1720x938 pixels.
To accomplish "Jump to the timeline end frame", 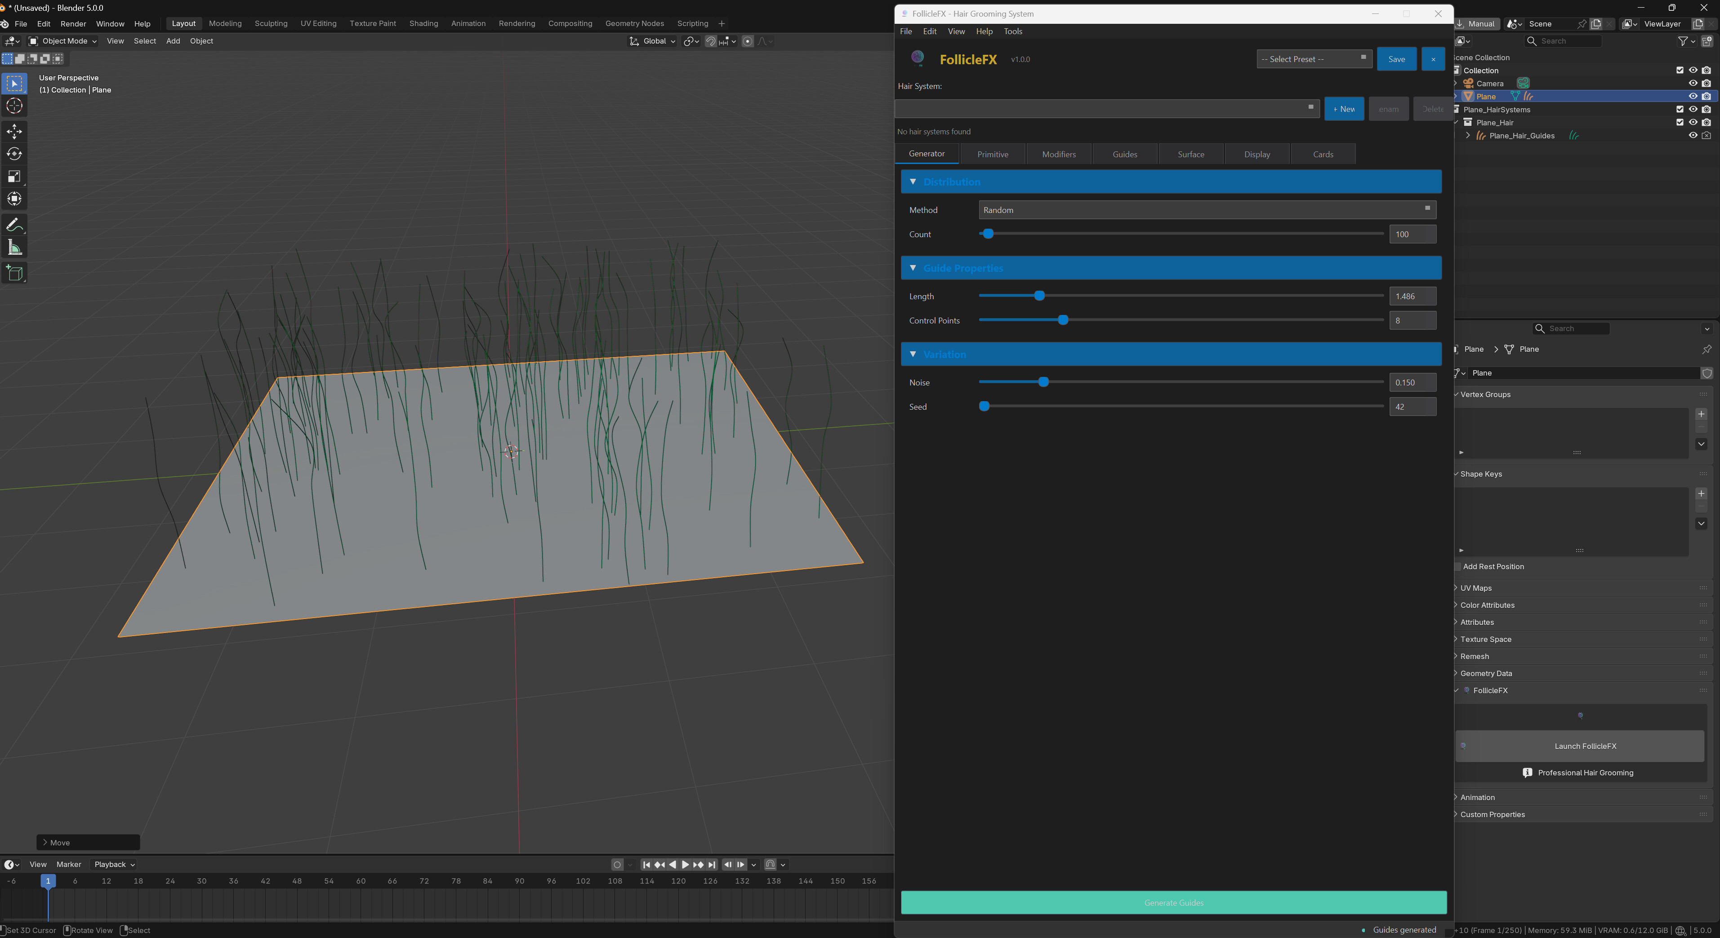I will point(712,865).
